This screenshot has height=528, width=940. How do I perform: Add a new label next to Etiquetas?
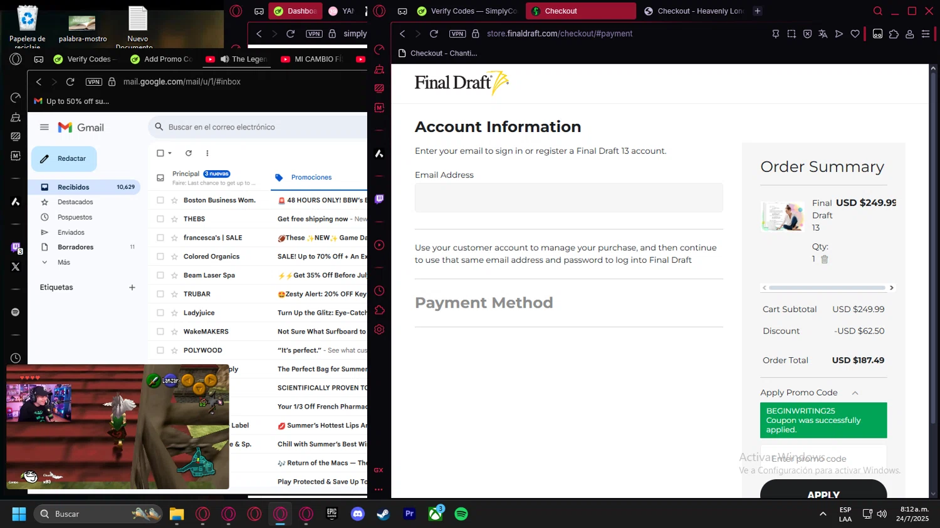coord(132,288)
